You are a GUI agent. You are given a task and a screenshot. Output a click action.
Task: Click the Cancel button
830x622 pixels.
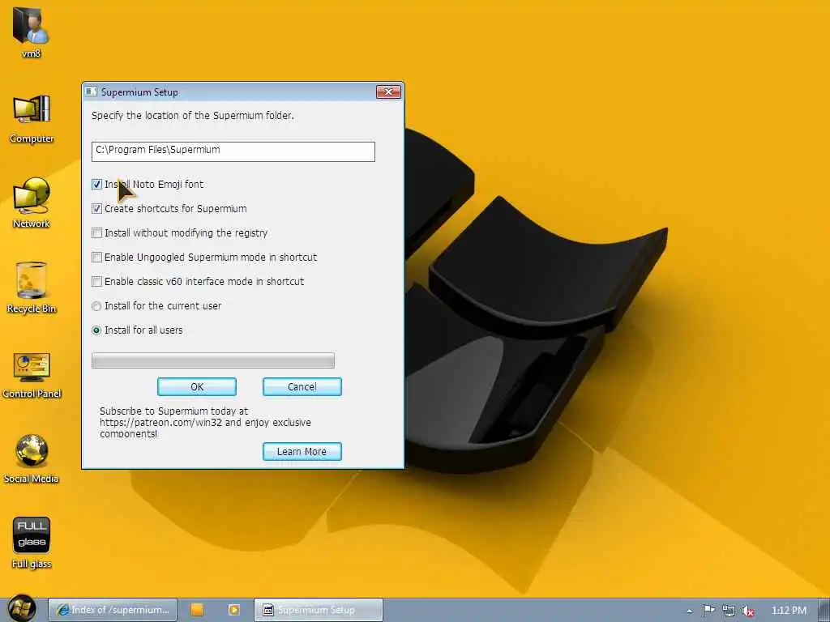pos(302,386)
